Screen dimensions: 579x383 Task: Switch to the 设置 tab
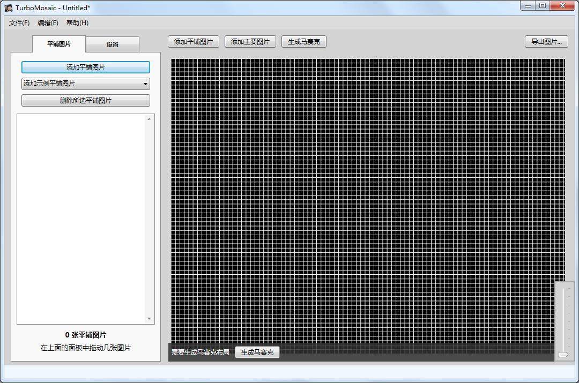coord(112,44)
